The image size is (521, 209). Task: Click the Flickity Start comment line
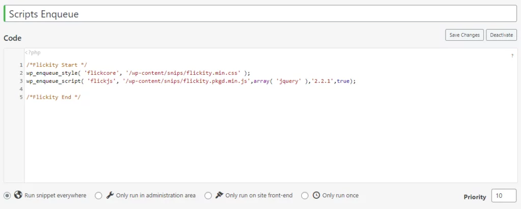click(x=57, y=65)
